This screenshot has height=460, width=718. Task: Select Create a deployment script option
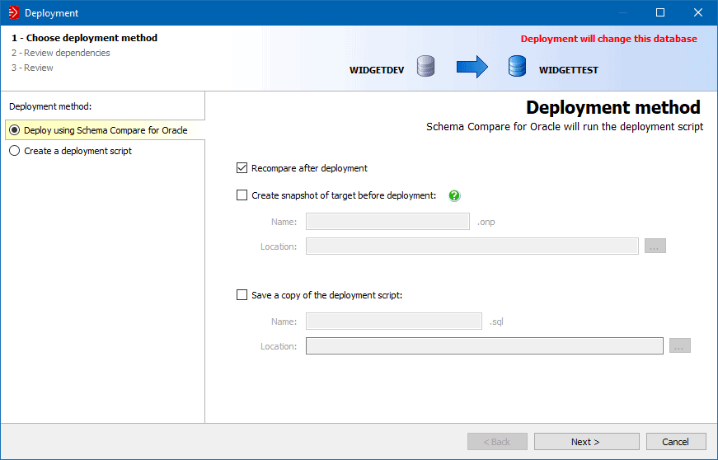[x=15, y=151]
